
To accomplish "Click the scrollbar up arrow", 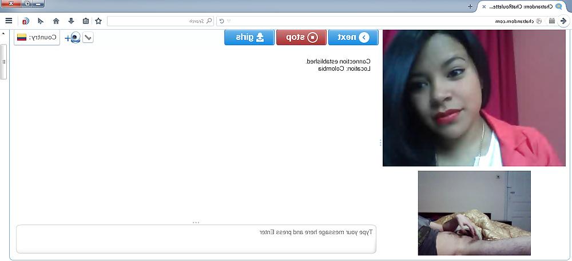I will pos(3,34).
